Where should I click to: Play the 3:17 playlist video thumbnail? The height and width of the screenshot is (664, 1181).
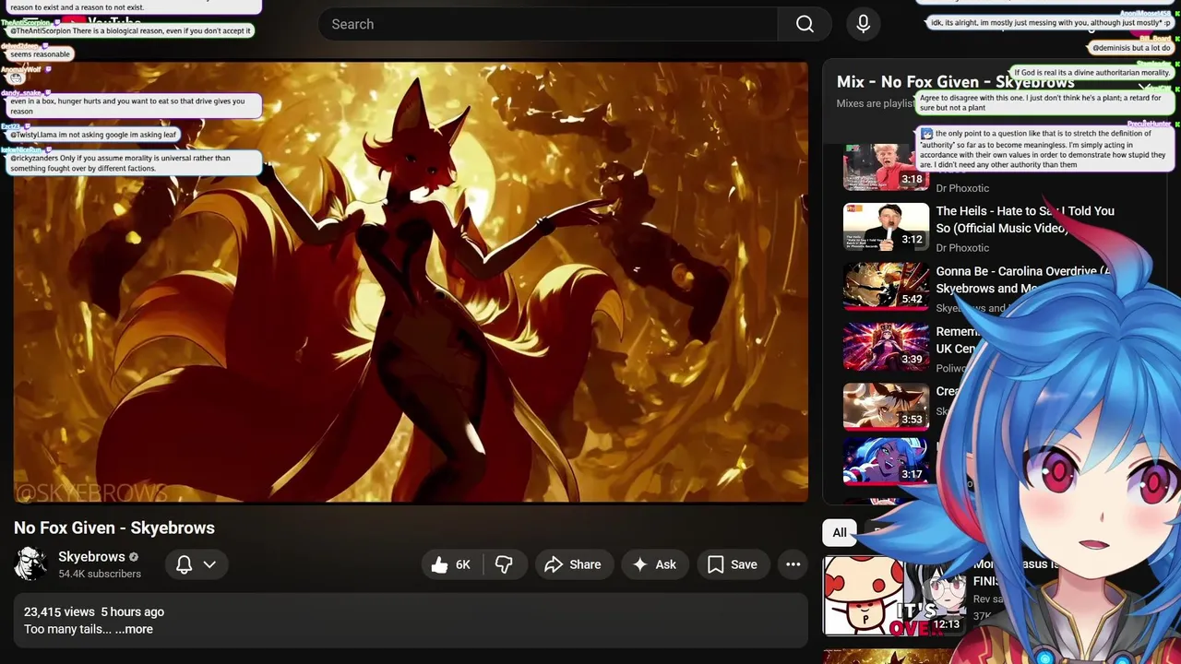[886, 461]
